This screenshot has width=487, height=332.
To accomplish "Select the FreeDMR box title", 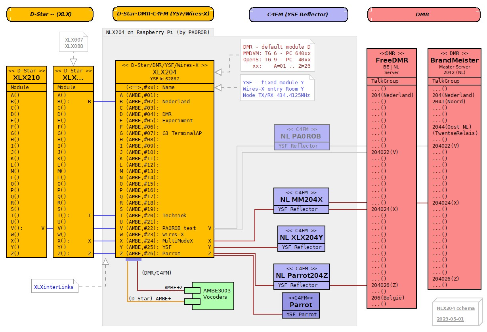I will pos(392,61).
